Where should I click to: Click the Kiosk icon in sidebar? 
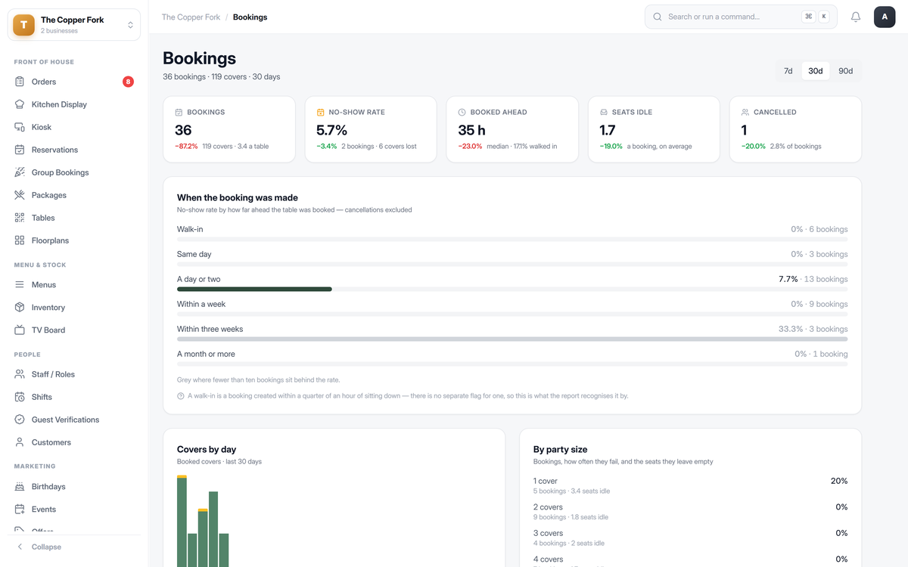20,127
